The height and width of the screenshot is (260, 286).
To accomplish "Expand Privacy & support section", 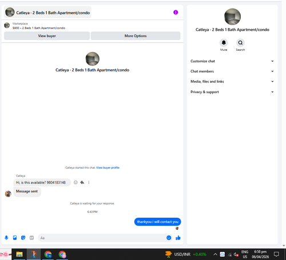I will (232, 92).
